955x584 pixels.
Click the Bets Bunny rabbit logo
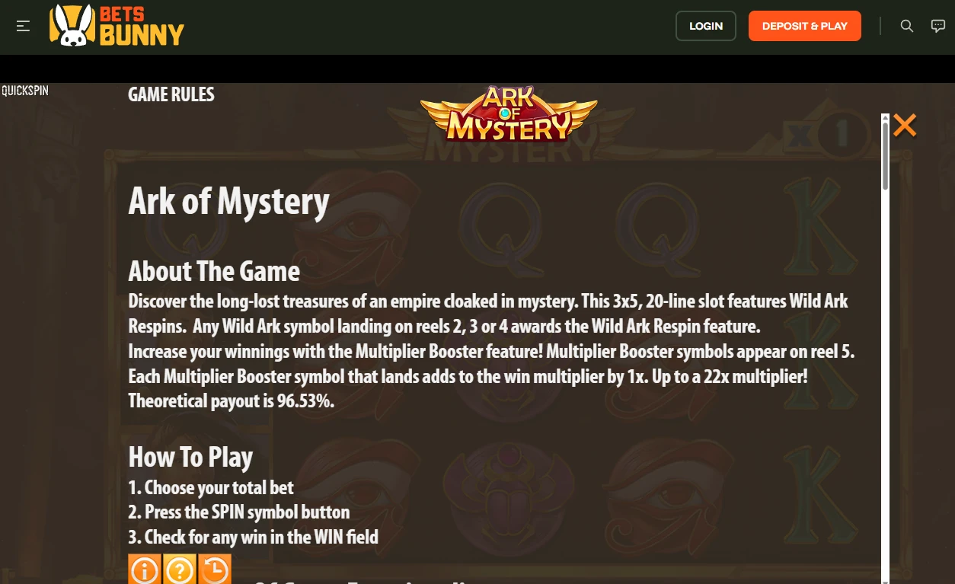(x=117, y=26)
